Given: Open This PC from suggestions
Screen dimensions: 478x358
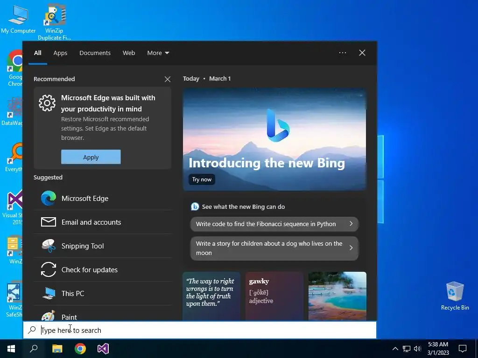Looking at the screenshot, I should point(102,294).
